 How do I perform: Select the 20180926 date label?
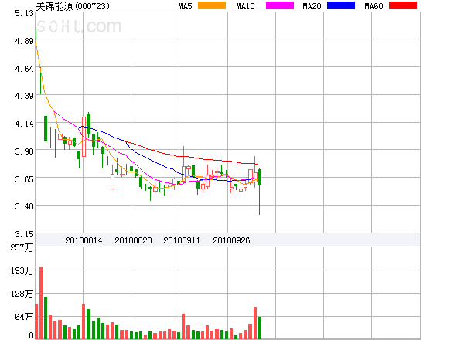click(x=231, y=240)
